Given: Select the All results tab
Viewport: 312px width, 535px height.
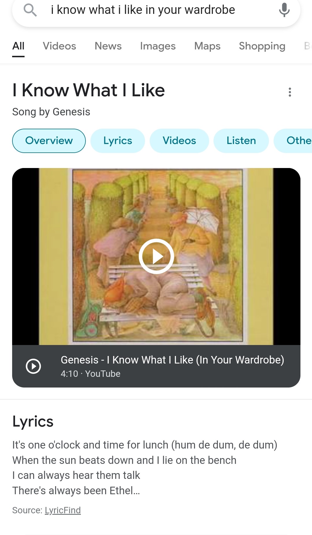Looking at the screenshot, I should pos(18,46).
